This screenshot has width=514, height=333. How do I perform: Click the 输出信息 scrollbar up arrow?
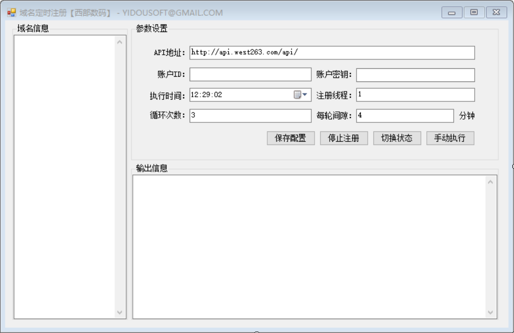(490, 182)
